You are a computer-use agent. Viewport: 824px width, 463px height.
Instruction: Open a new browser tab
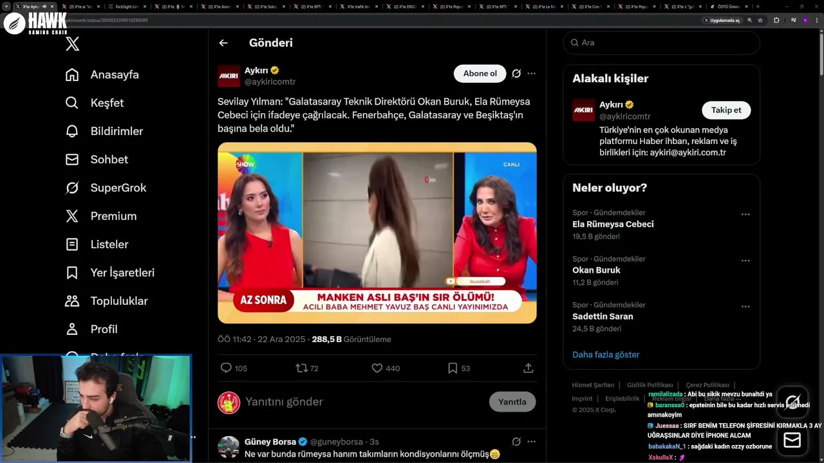(758, 6)
